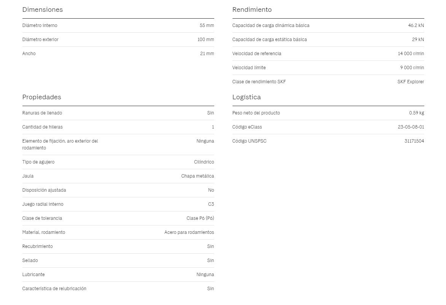This screenshot has height=305, width=446.
Task: Select the 46.2 kN dynamic load value
Action: 416,25
